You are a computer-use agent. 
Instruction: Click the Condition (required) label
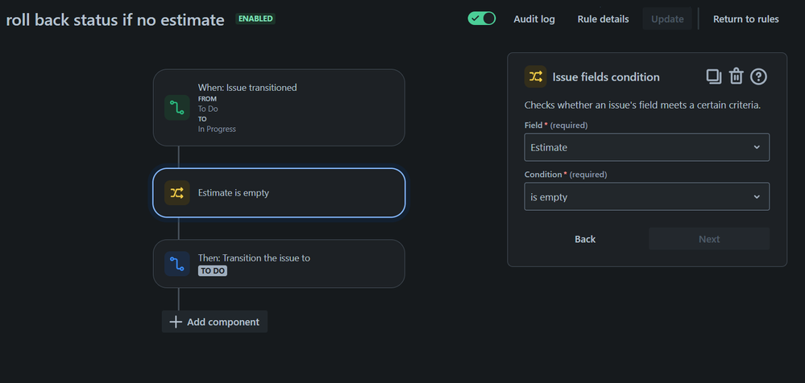click(565, 175)
